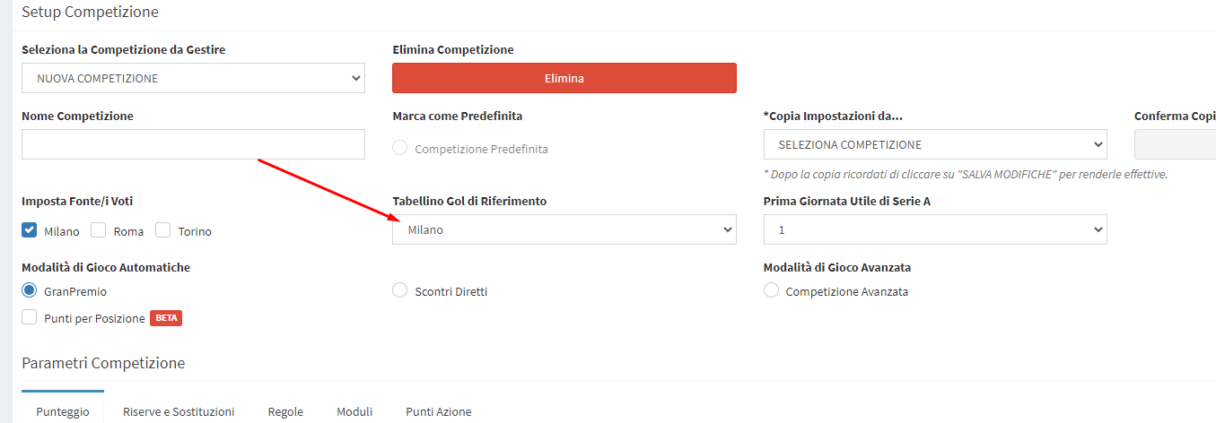Expand the Prima Giornata Utile dropdown
The height and width of the screenshot is (423, 1216).
click(934, 229)
